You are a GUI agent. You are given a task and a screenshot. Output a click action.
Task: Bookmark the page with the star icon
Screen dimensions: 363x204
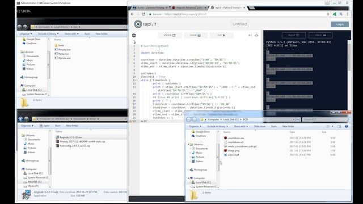point(328,14)
